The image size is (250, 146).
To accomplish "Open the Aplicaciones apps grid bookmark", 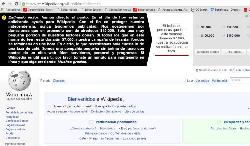I will coord(11,10).
